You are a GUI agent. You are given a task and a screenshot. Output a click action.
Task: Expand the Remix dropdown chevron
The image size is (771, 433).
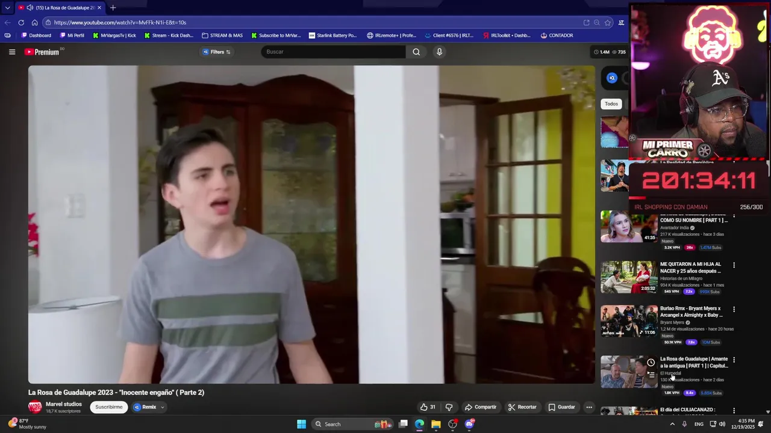click(x=162, y=407)
